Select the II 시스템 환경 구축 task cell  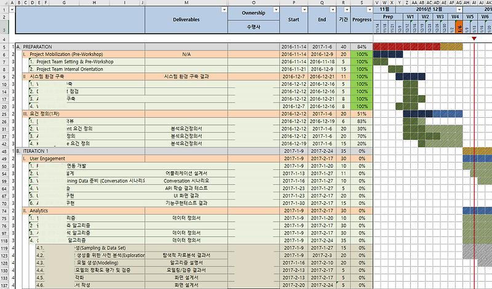pyautogui.click(x=84, y=77)
